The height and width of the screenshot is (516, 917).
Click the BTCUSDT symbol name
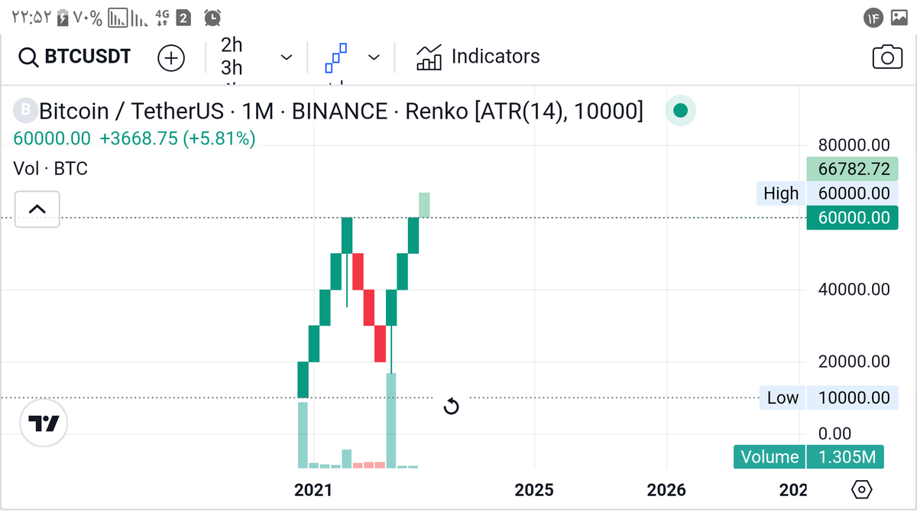[x=88, y=57]
